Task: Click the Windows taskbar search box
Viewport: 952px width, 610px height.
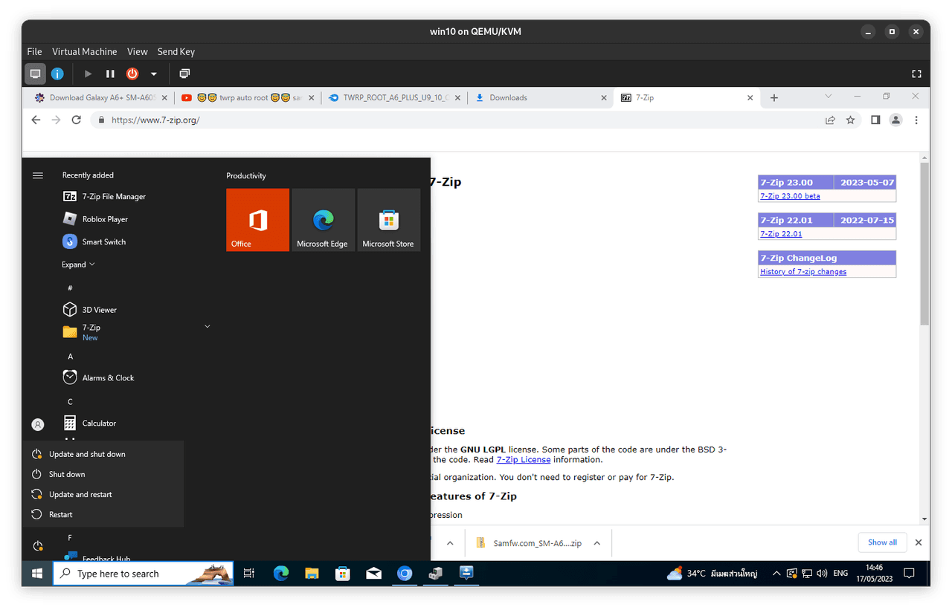Action: coord(143,574)
